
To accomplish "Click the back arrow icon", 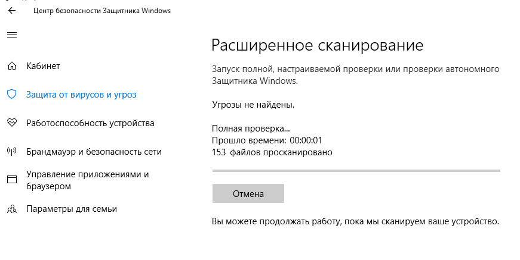I will (11, 11).
